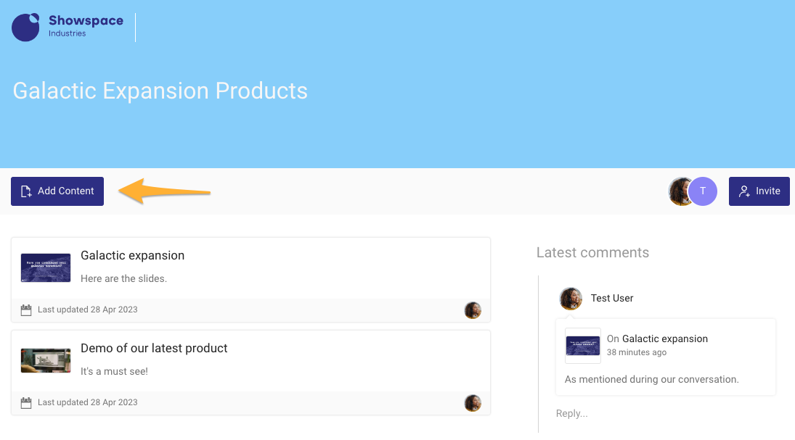Screen dimensions: 795x440
Task: Click calendar icon on Galactic expansion card
Action: coord(26,310)
